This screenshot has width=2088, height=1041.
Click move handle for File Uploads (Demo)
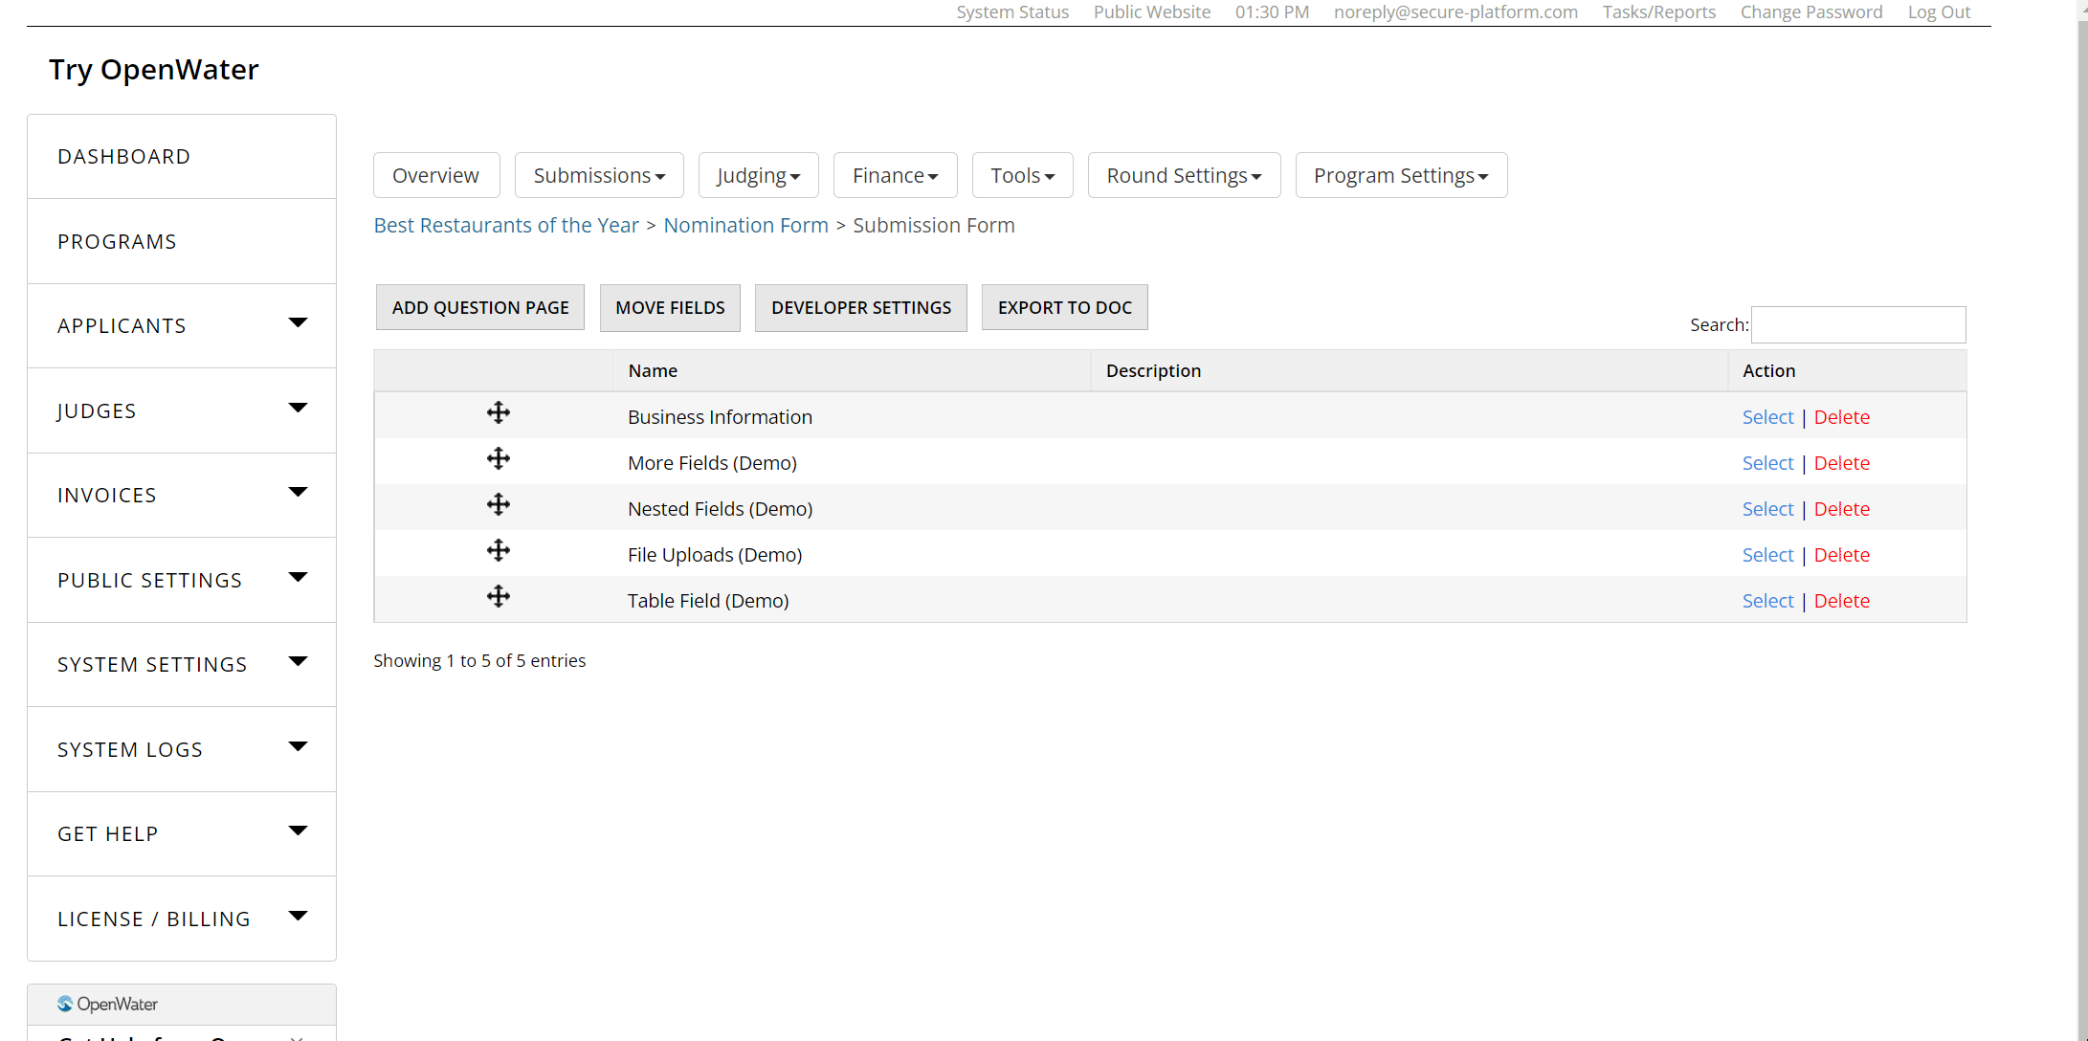(498, 551)
